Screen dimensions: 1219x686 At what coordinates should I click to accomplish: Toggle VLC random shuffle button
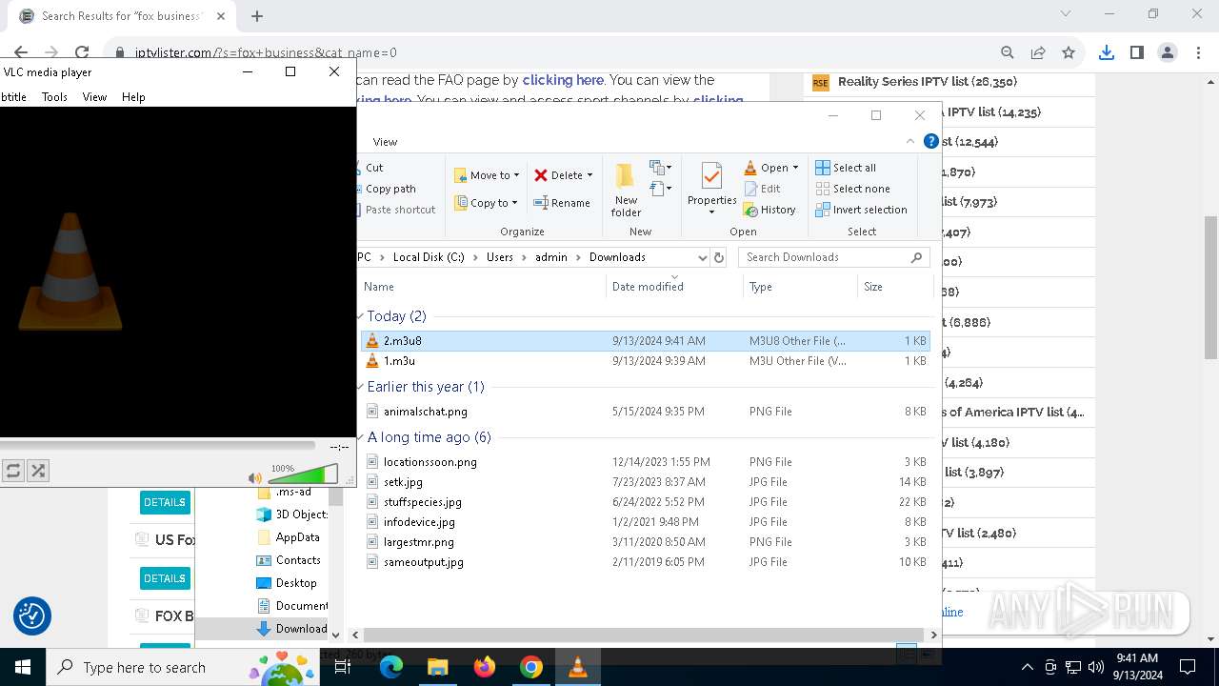(38, 471)
